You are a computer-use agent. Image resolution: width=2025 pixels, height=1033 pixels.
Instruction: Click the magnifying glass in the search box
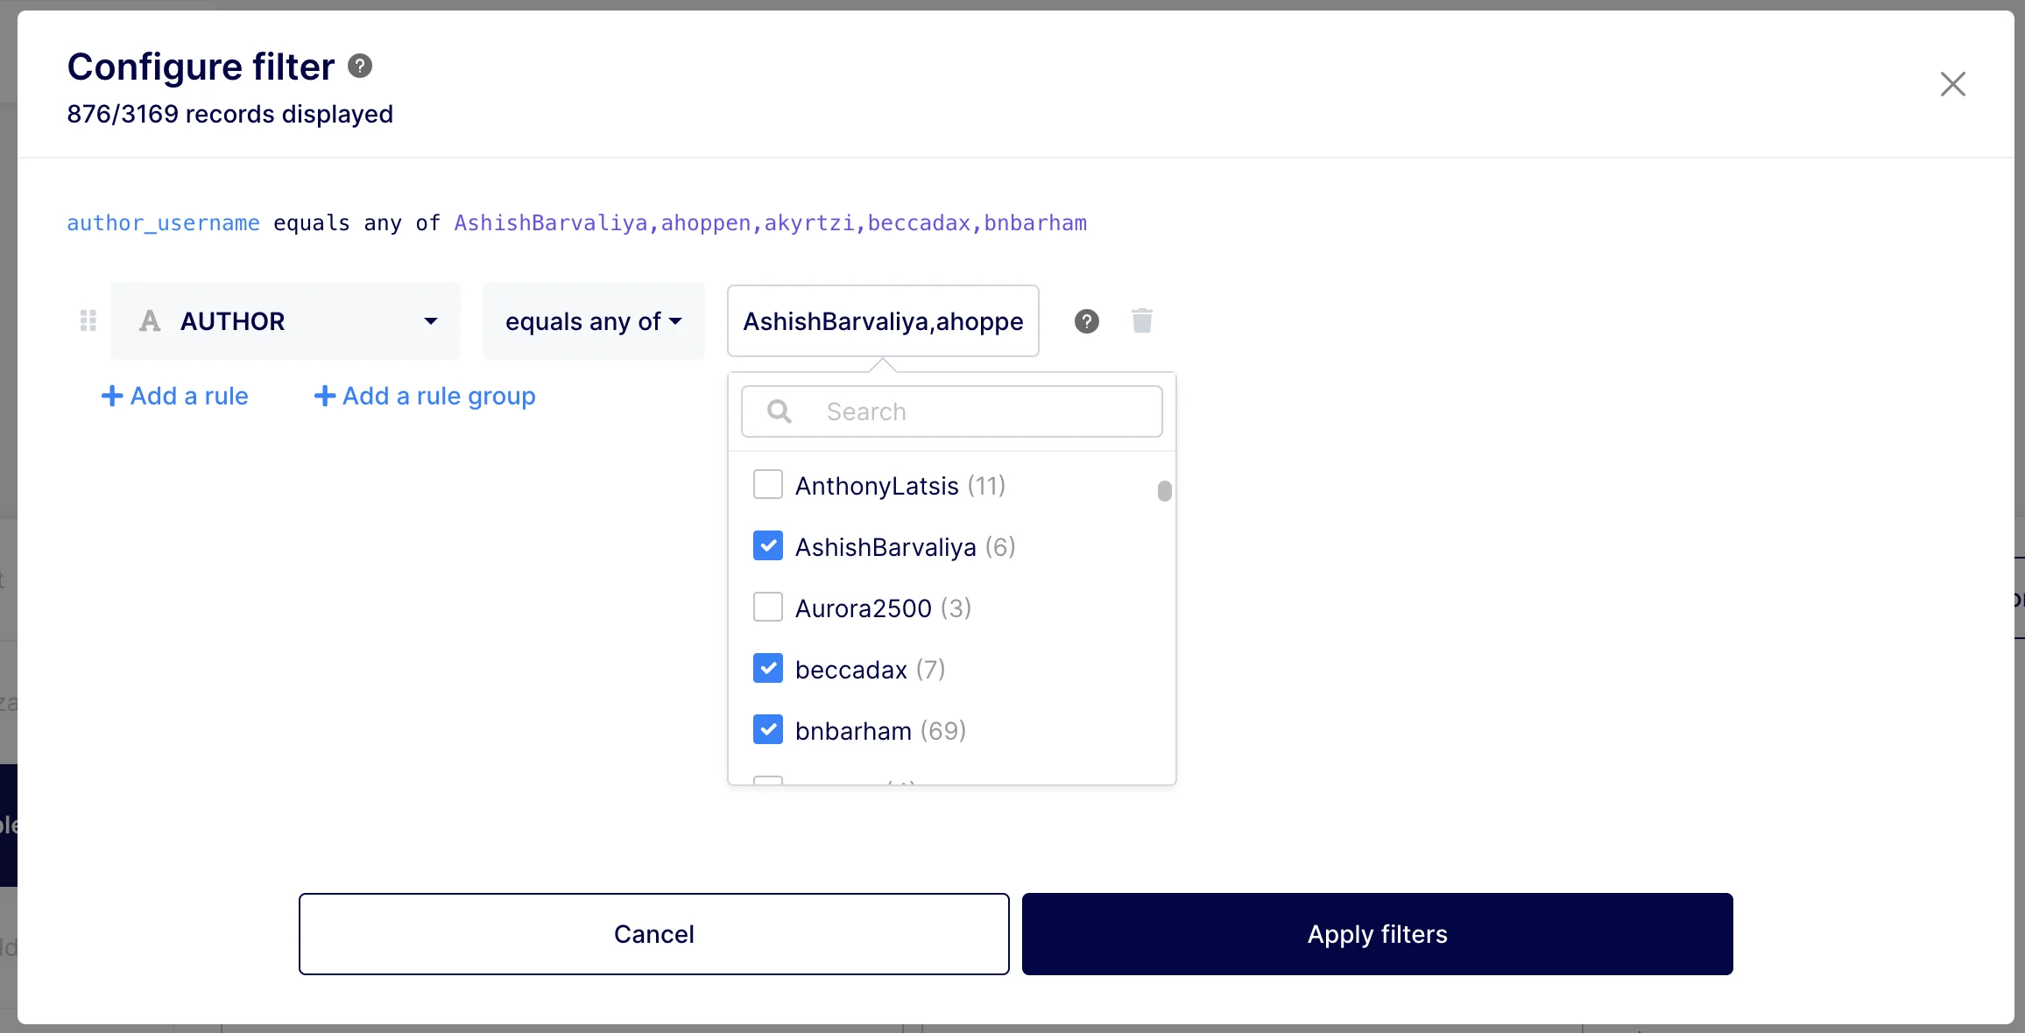coord(779,411)
